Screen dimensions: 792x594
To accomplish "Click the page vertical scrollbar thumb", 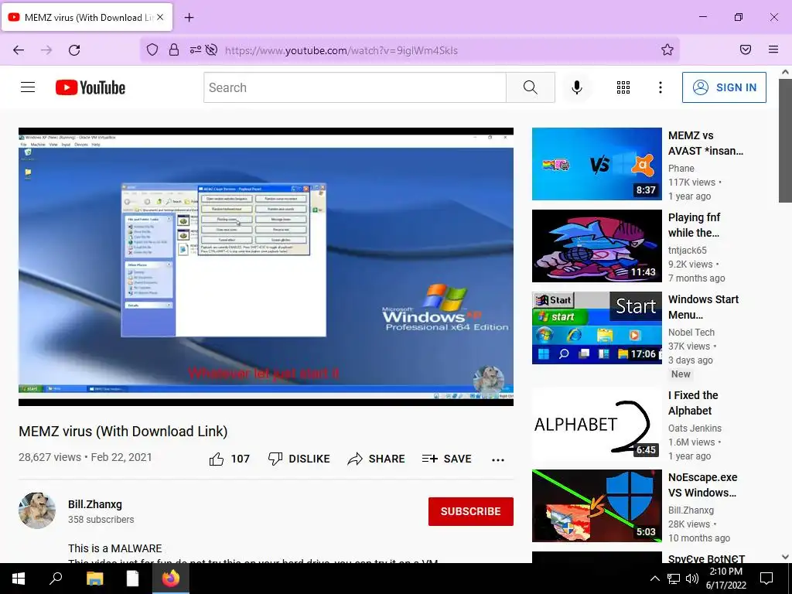I will (785, 141).
